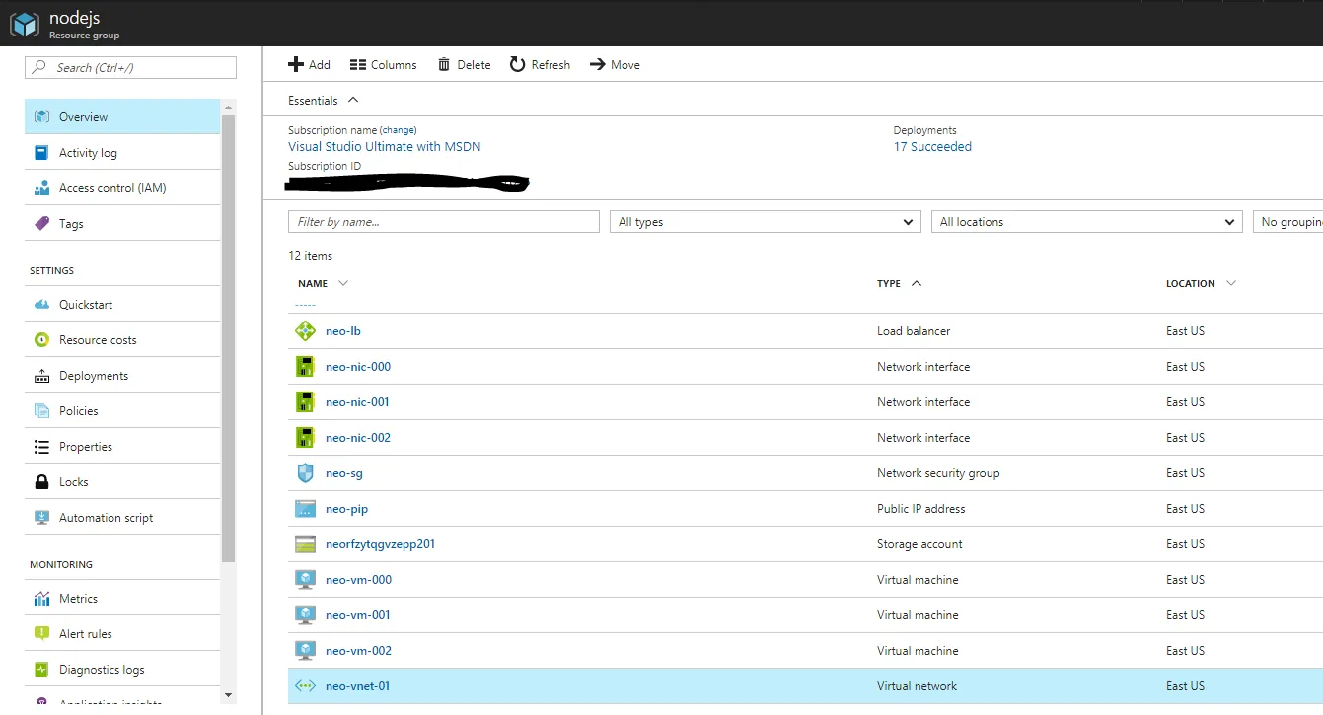This screenshot has height=715, width=1323.
Task: Click the Activity log icon
Action: click(x=41, y=153)
